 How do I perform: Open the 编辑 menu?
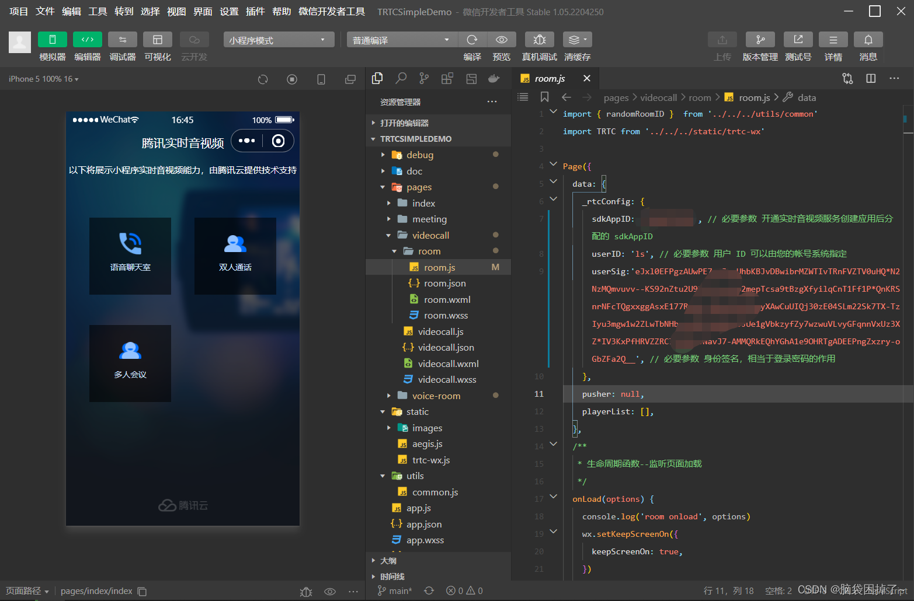(x=71, y=11)
